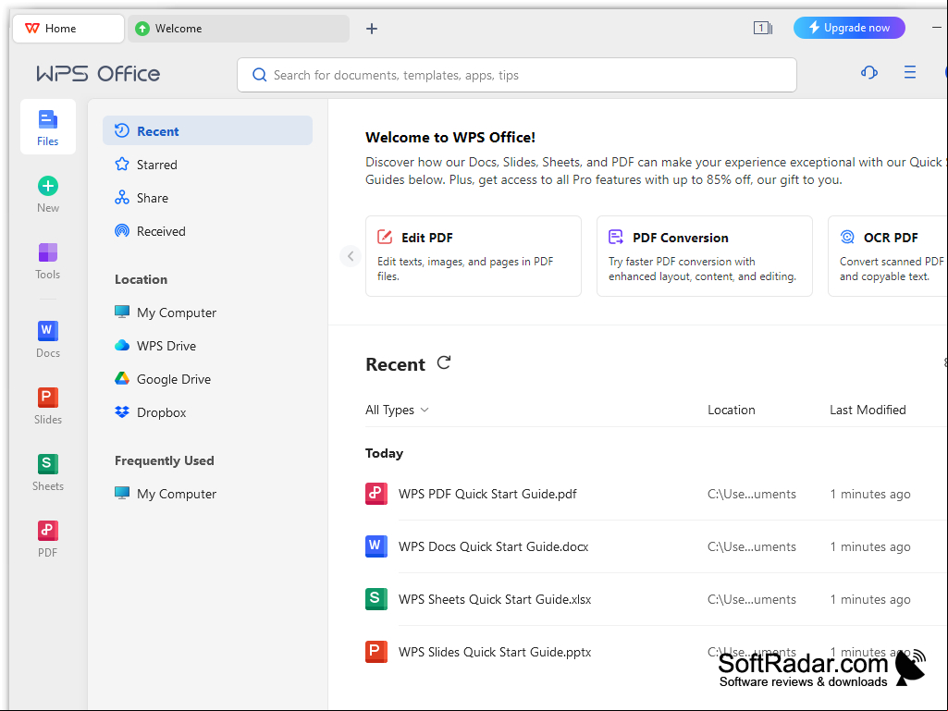The width and height of the screenshot is (948, 711).
Task: Launch the PDF app from the sidebar
Action: pyautogui.click(x=48, y=539)
